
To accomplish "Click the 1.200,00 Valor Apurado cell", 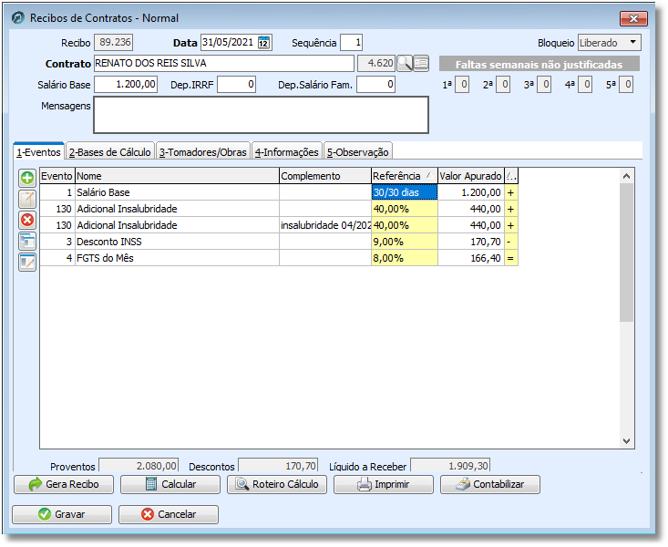I will tap(471, 192).
